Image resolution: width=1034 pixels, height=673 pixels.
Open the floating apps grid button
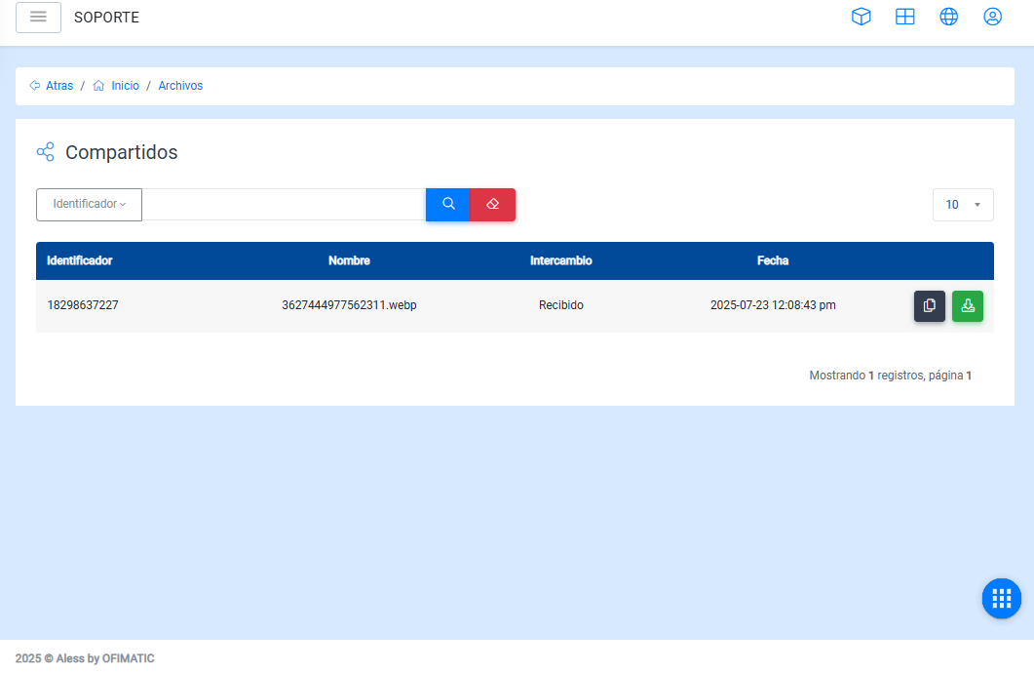pos(1001,599)
